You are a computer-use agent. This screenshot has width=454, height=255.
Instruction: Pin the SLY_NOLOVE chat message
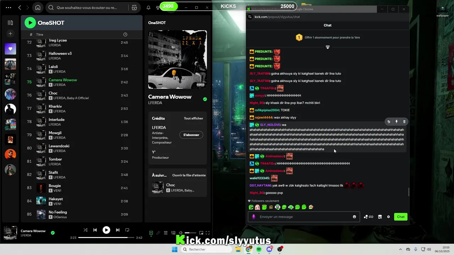(x=397, y=121)
